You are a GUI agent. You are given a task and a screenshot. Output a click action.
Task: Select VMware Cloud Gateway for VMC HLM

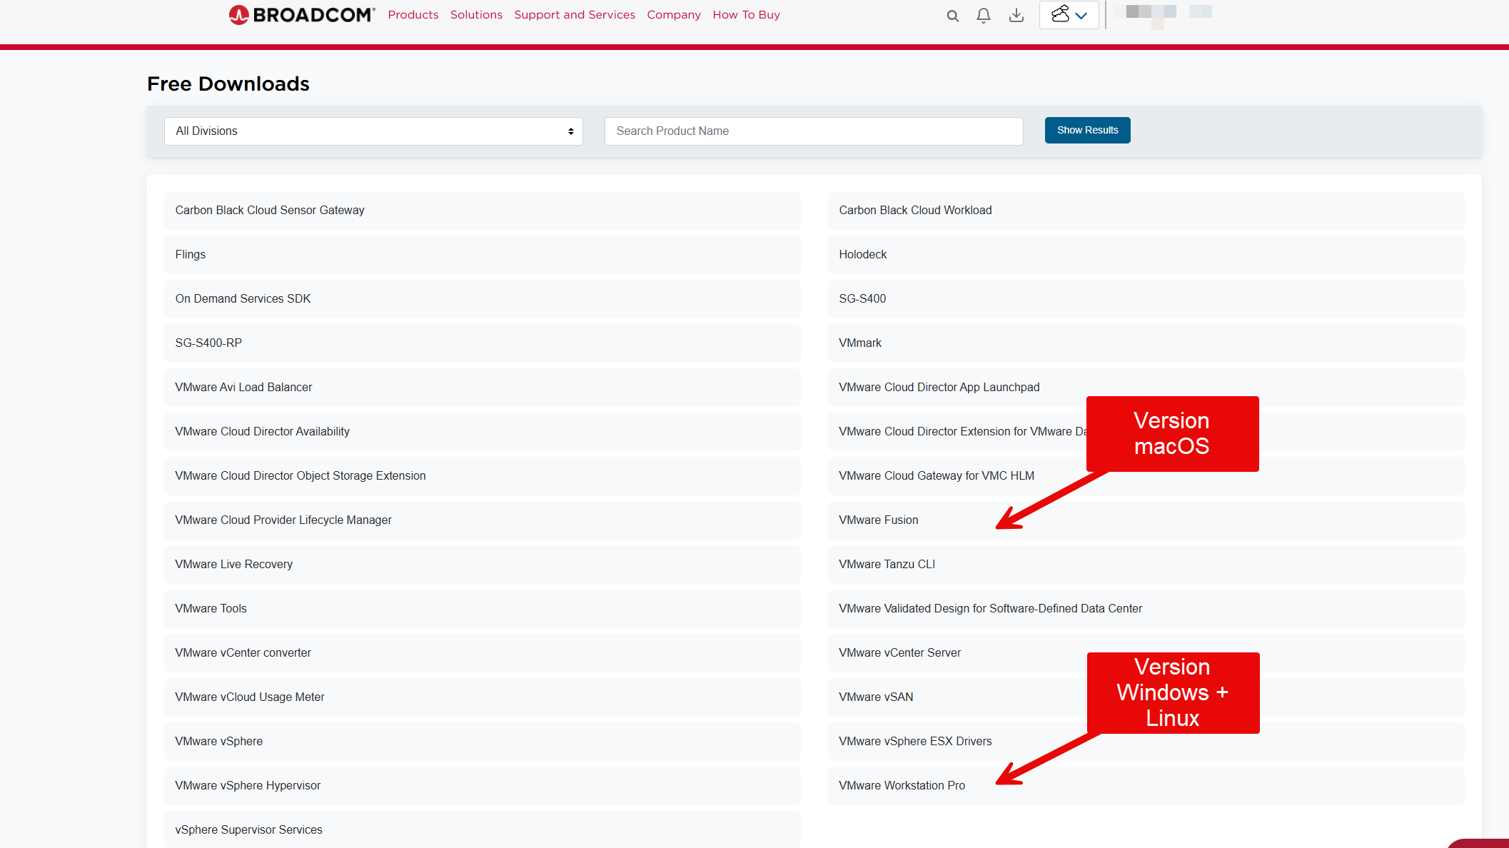[1146, 476]
